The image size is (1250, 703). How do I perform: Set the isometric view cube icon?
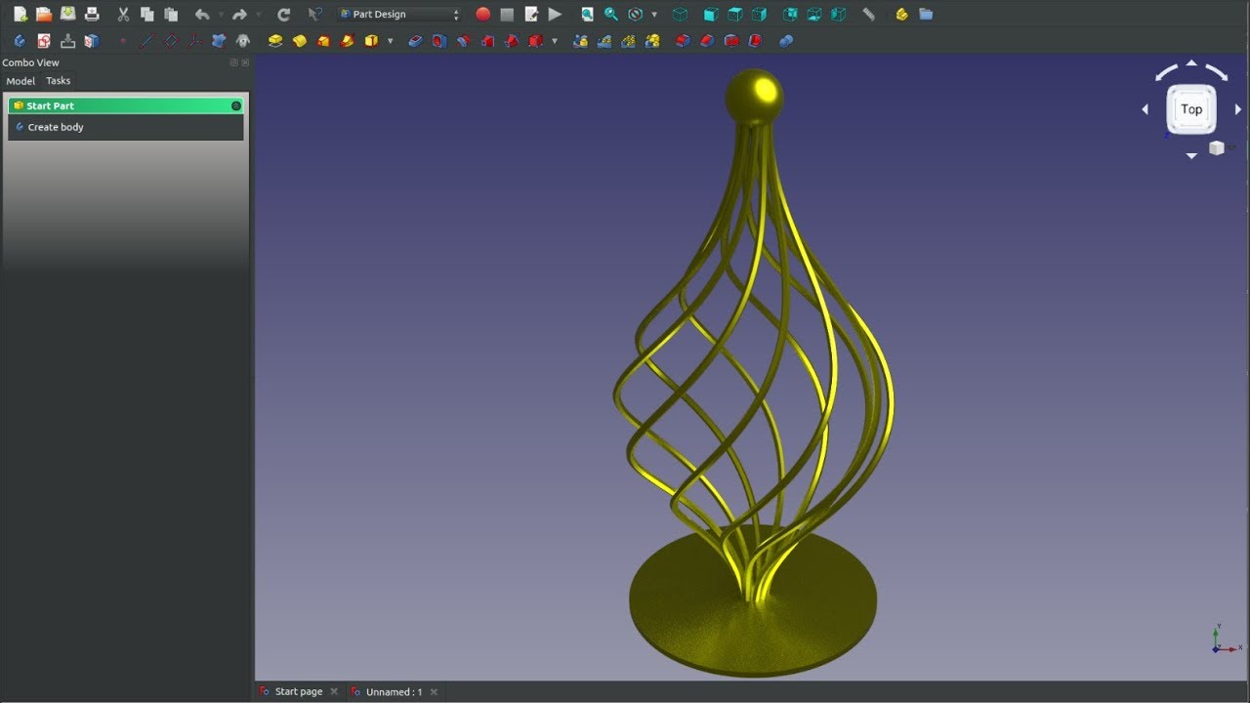(681, 15)
